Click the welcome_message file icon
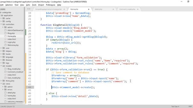The height and width of the screenshot is (108, 193). click(5, 101)
